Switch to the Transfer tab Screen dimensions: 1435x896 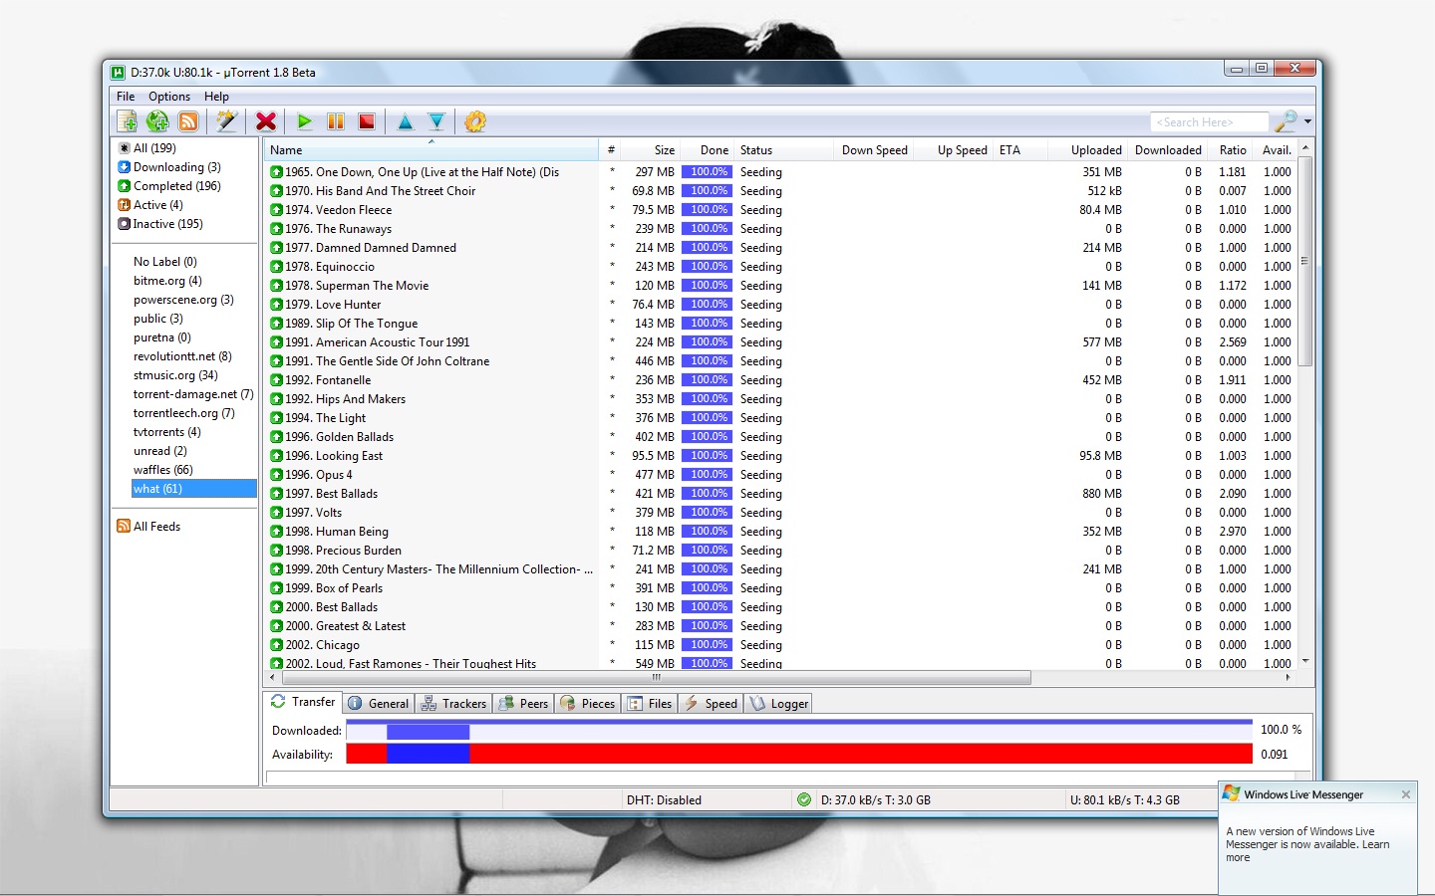tap(303, 702)
